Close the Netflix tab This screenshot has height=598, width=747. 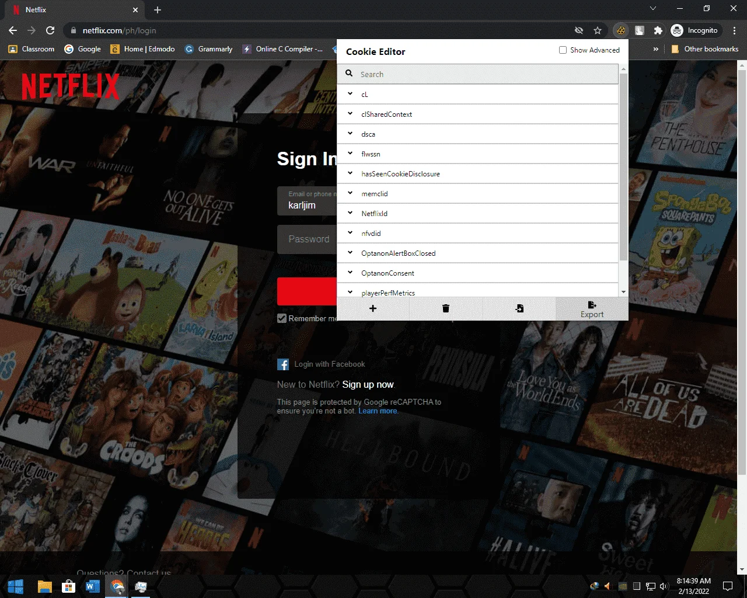[135, 10]
